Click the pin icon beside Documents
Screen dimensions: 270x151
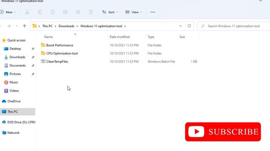click(33, 65)
